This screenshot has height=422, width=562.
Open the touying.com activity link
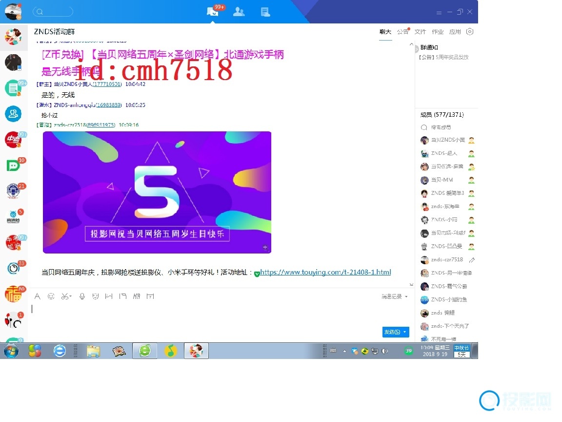[325, 272]
